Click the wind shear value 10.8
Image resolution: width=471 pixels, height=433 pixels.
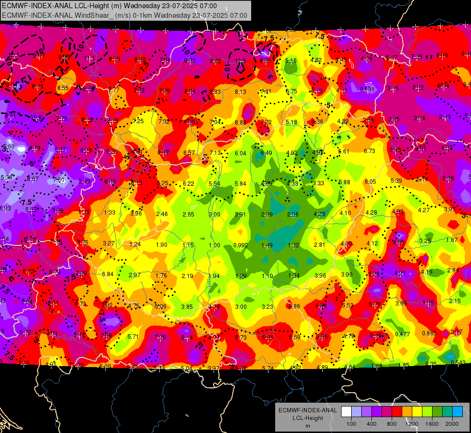click(x=36, y=117)
